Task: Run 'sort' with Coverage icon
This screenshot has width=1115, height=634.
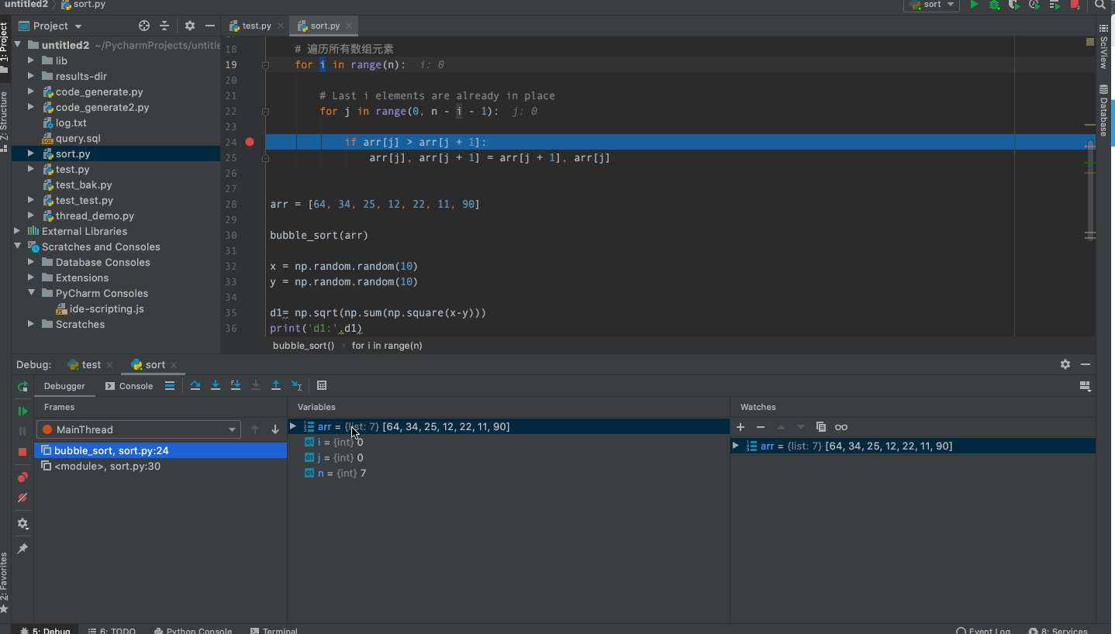Action: pos(1014,5)
